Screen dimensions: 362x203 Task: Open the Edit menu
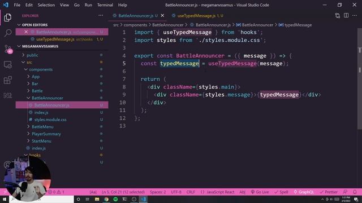click(29, 5)
